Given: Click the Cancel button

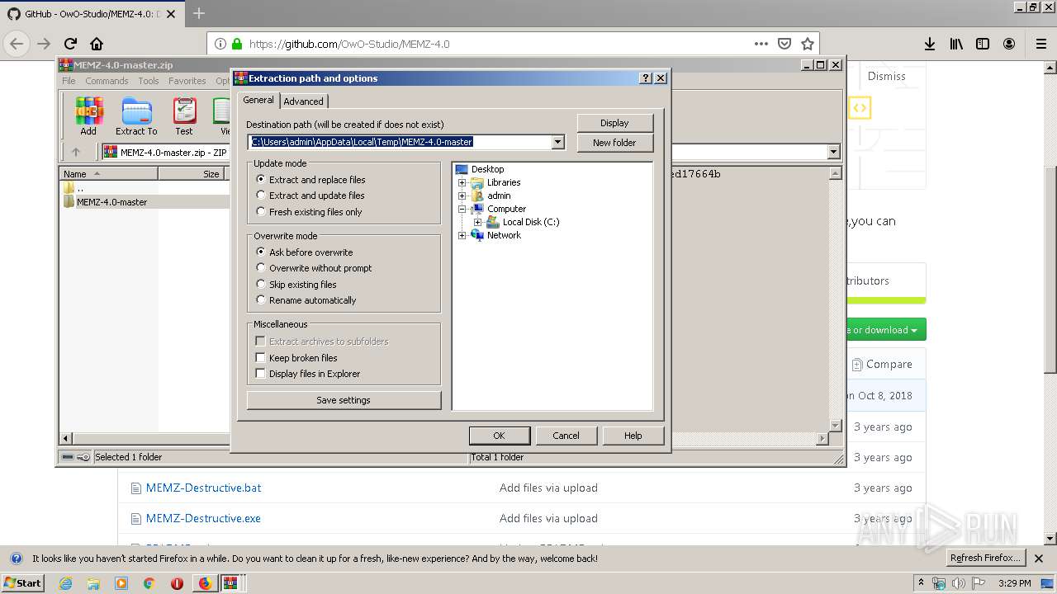Looking at the screenshot, I should (x=566, y=436).
